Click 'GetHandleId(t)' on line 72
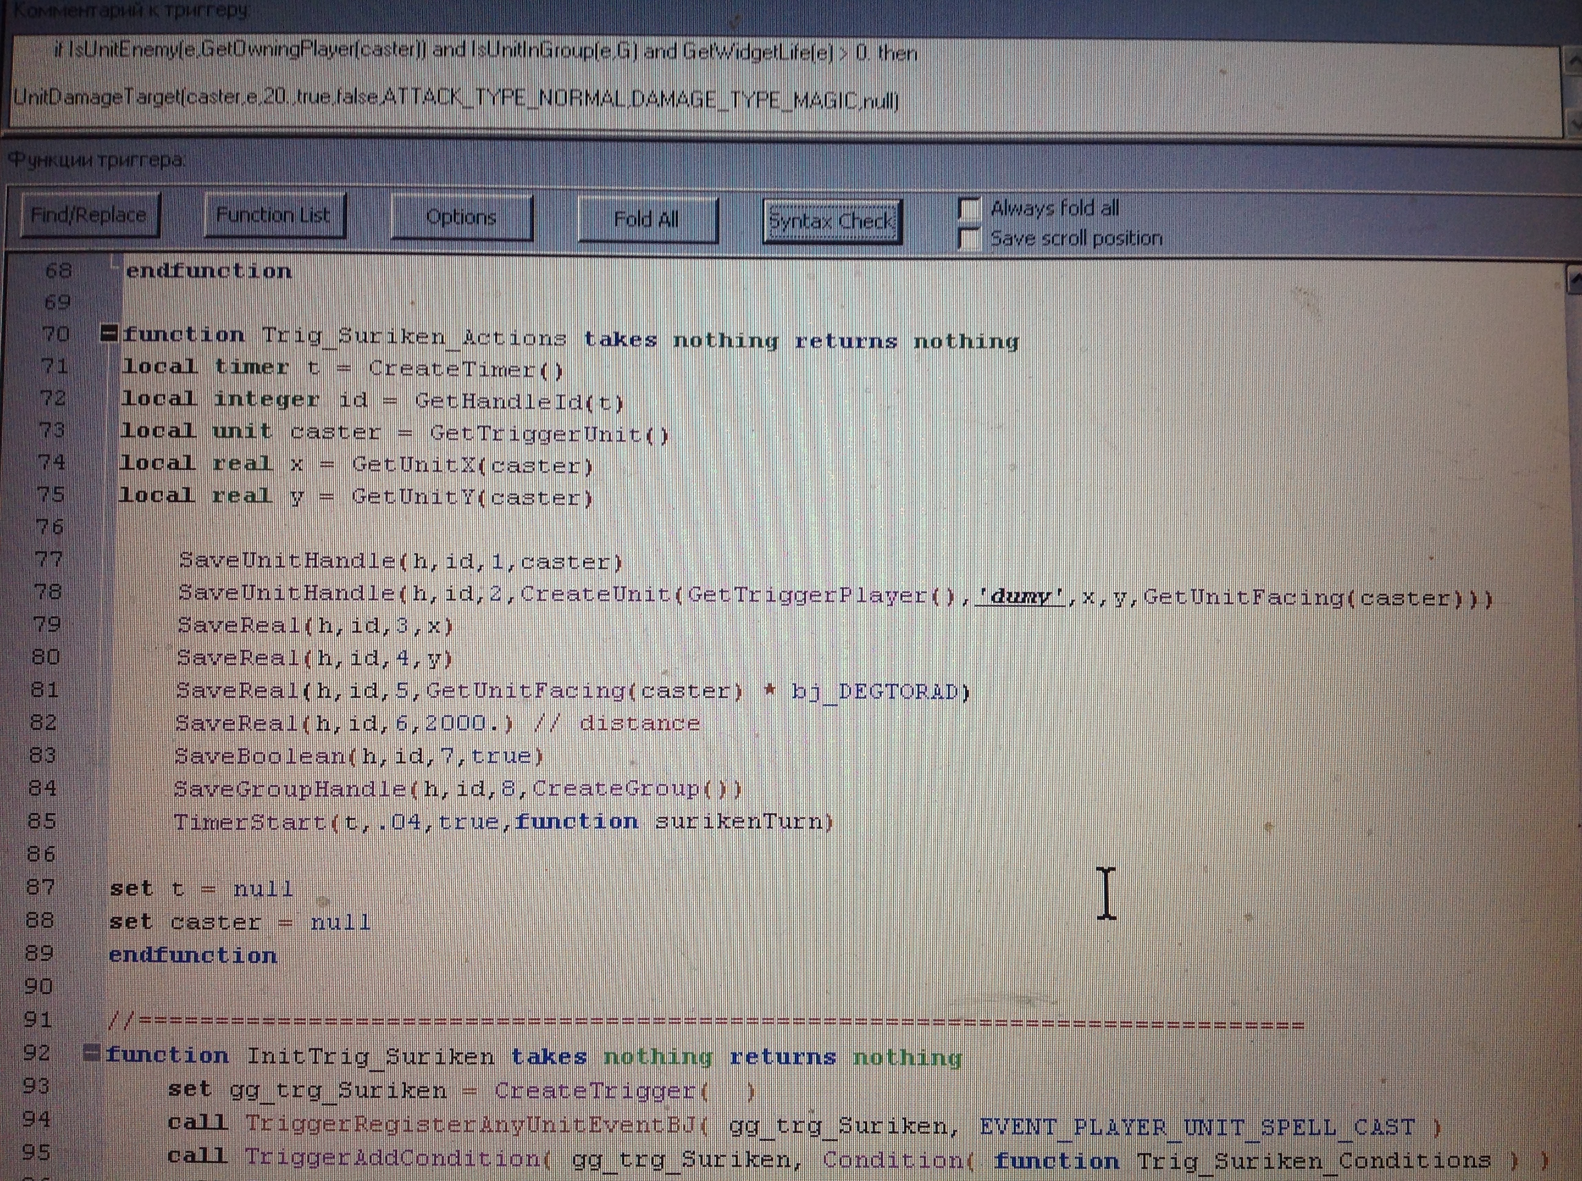Screen dimensions: 1582x1181 tap(519, 402)
